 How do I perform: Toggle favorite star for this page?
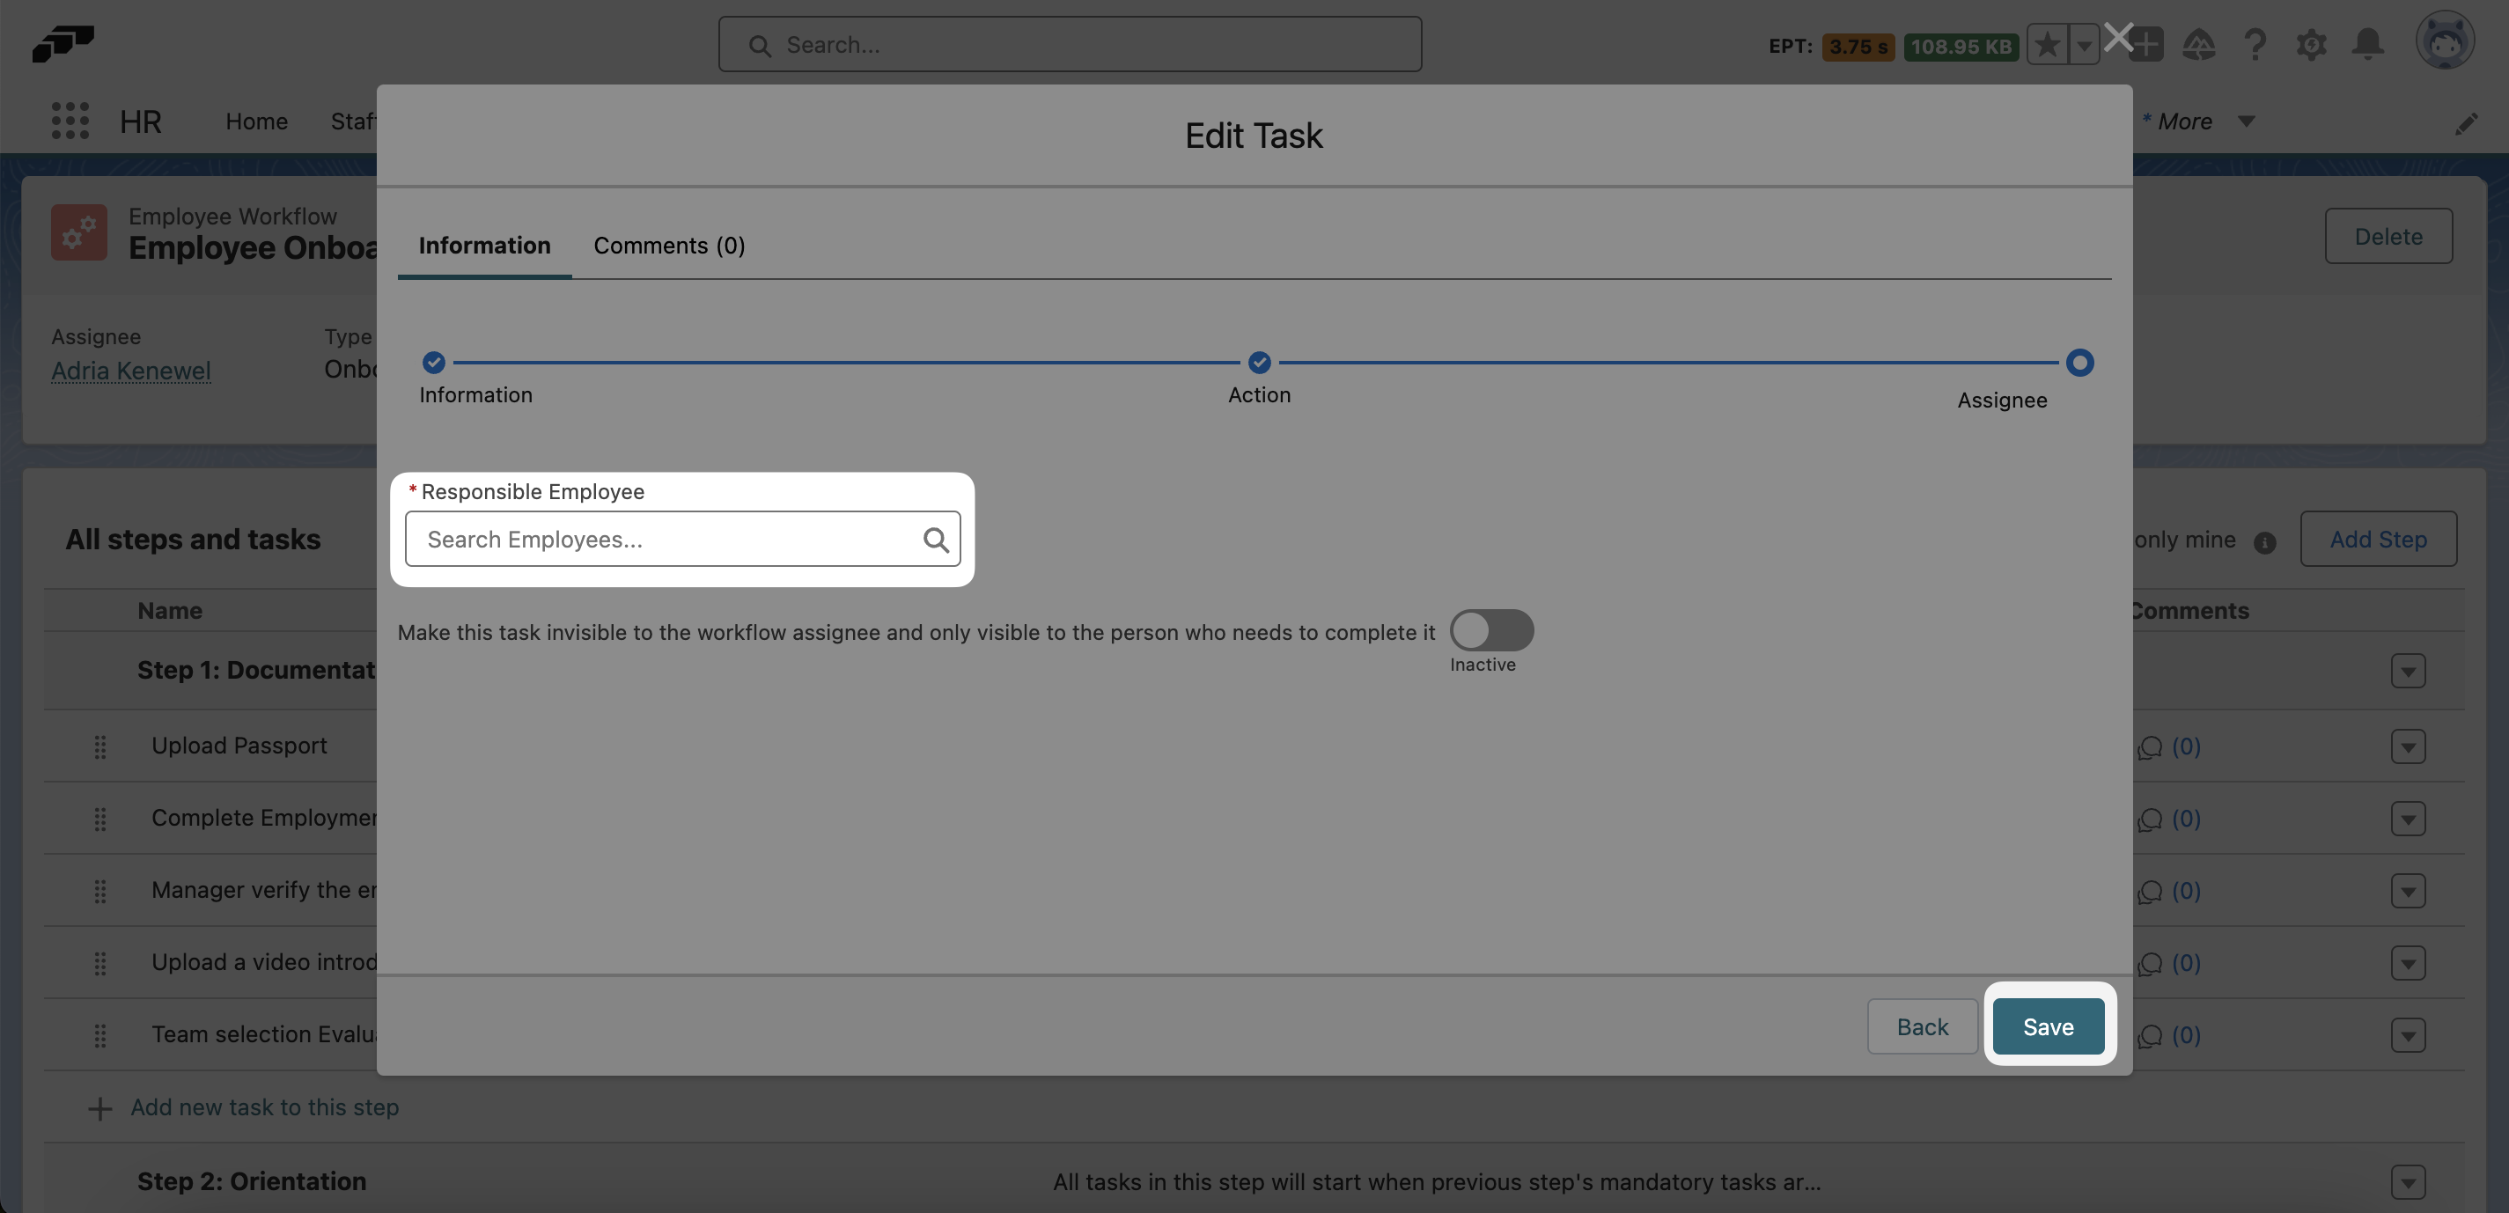(x=2048, y=44)
